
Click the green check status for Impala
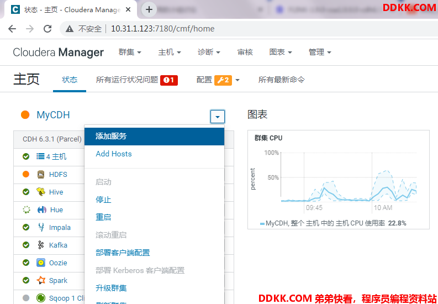pos(26,227)
